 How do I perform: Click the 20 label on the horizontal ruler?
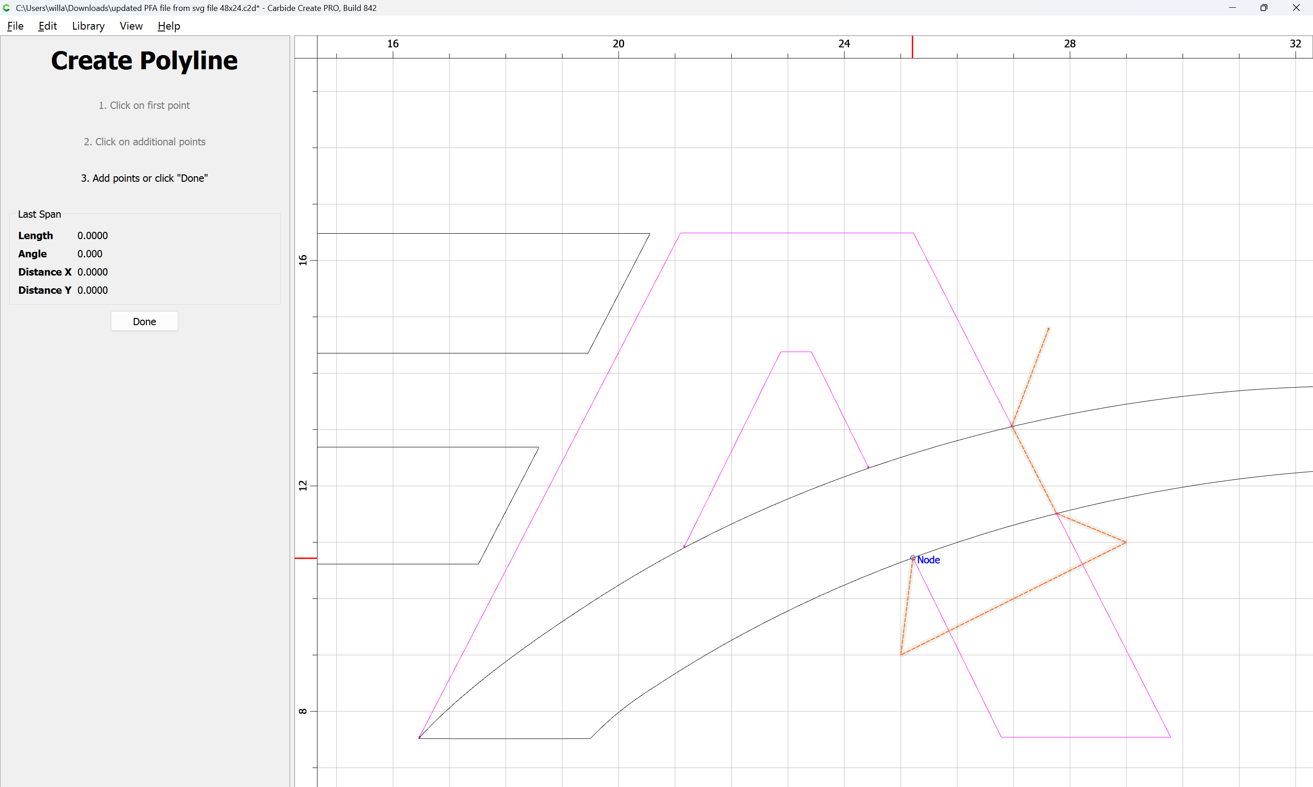pyautogui.click(x=618, y=43)
